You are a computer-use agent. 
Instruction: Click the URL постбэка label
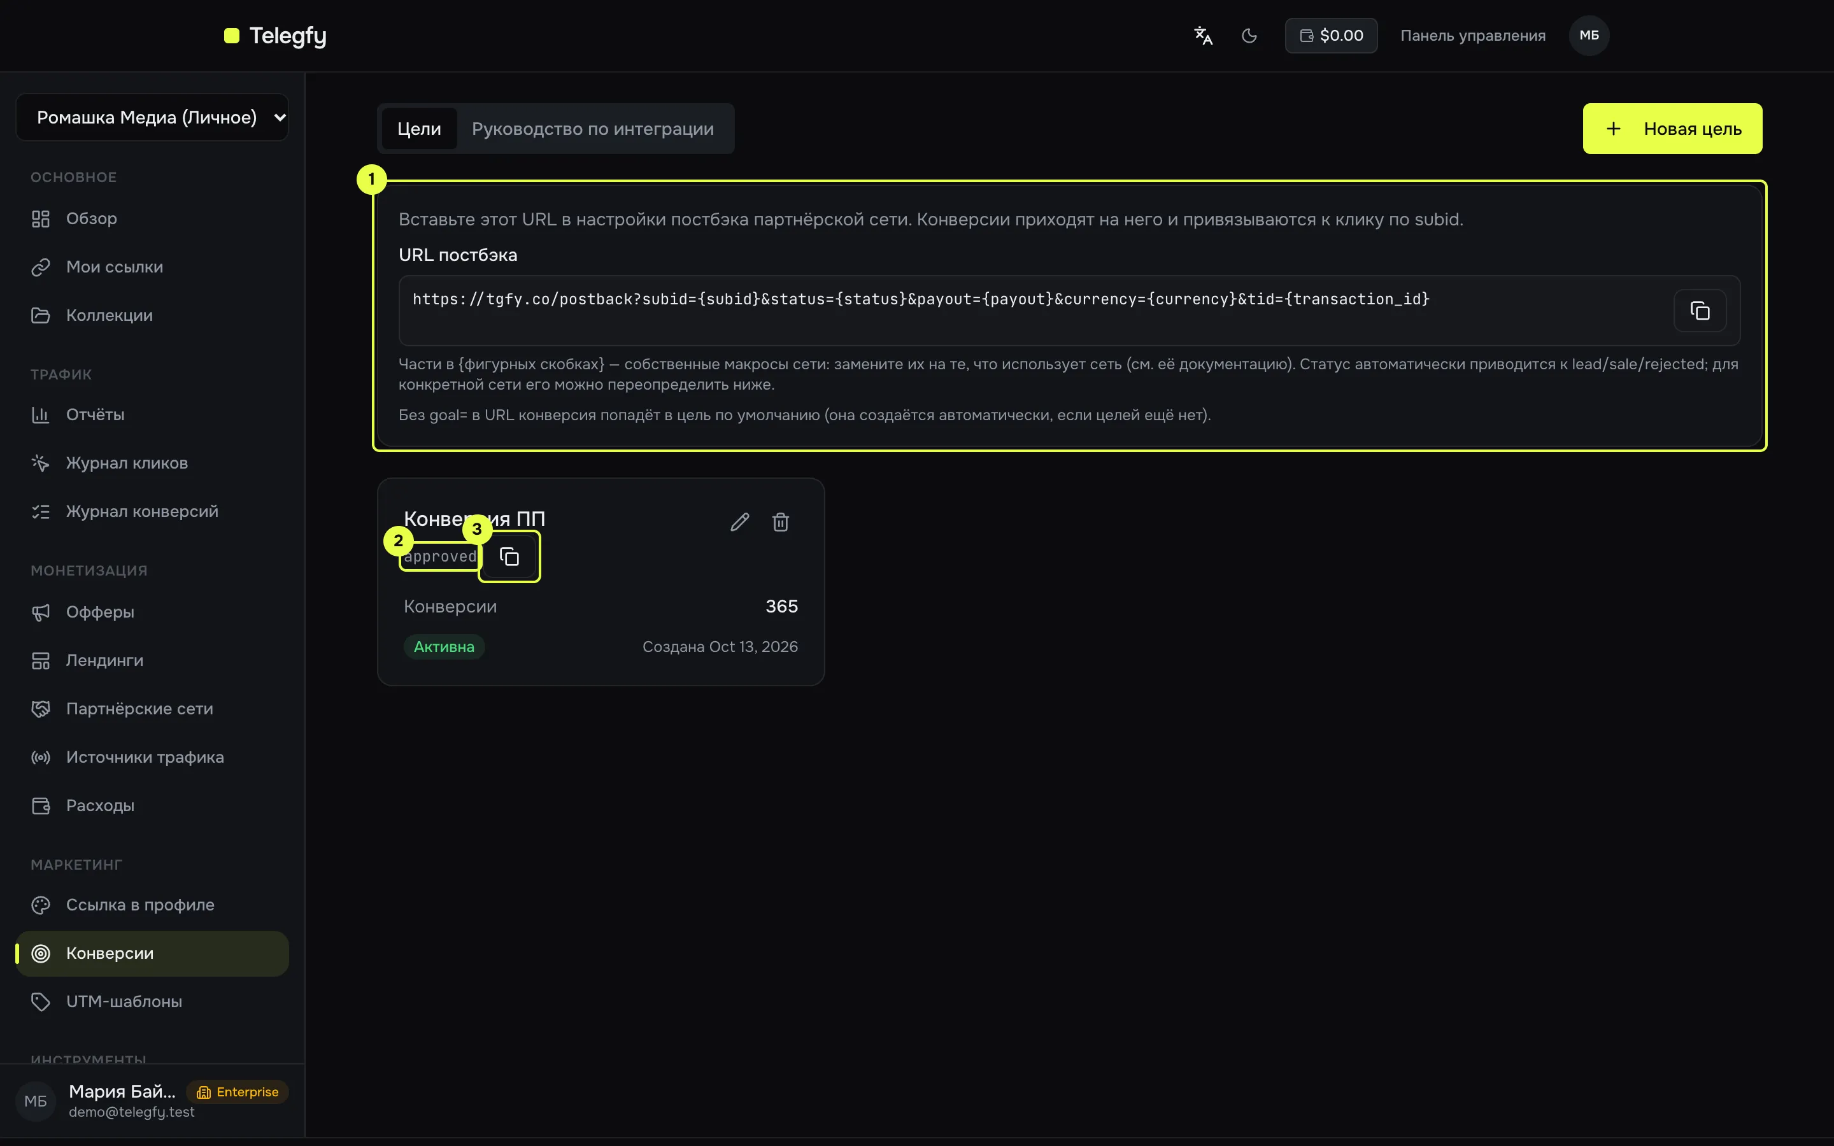[x=458, y=255]
